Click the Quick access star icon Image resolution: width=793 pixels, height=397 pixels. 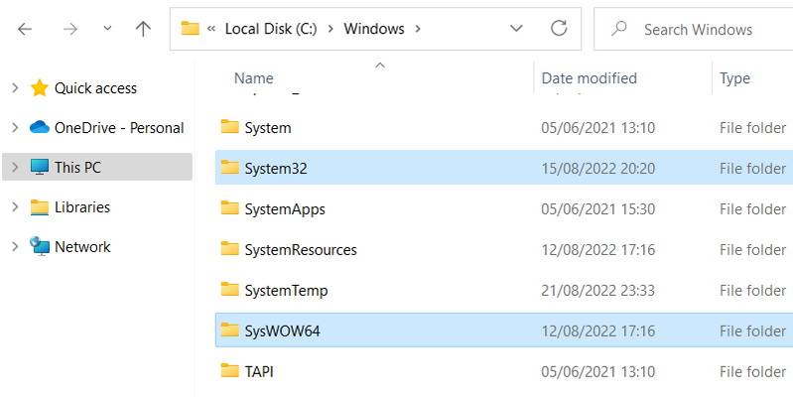[40, 88]
